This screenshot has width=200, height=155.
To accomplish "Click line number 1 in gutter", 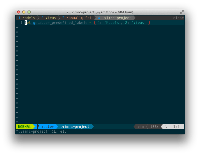I will [21, 23].
